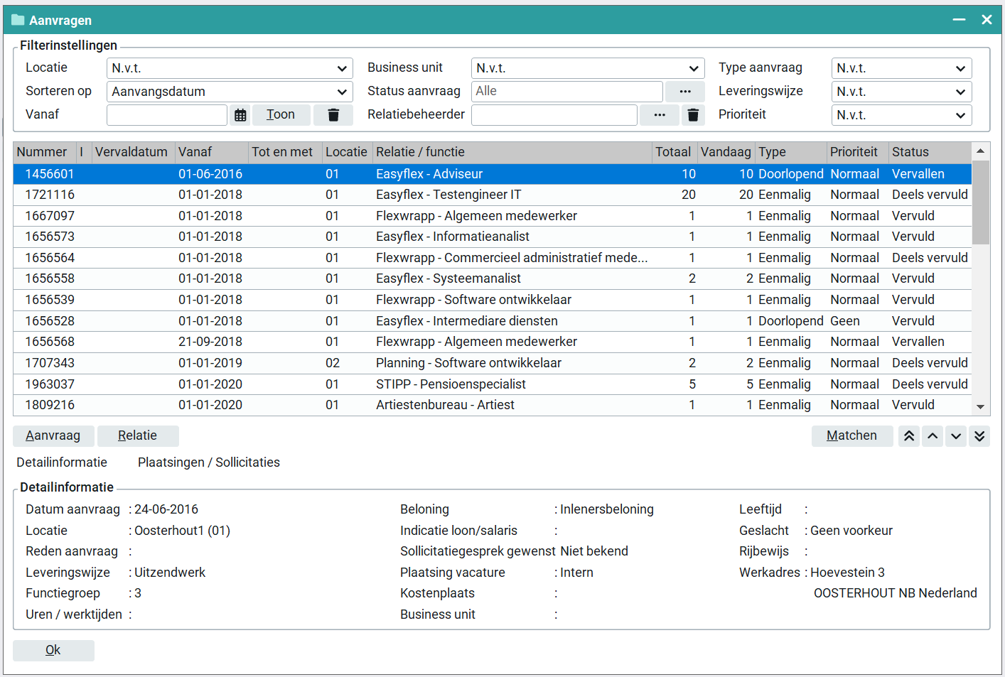Click the Matchen button
This screenshot has width=1005, height=677.
(852, 436)
